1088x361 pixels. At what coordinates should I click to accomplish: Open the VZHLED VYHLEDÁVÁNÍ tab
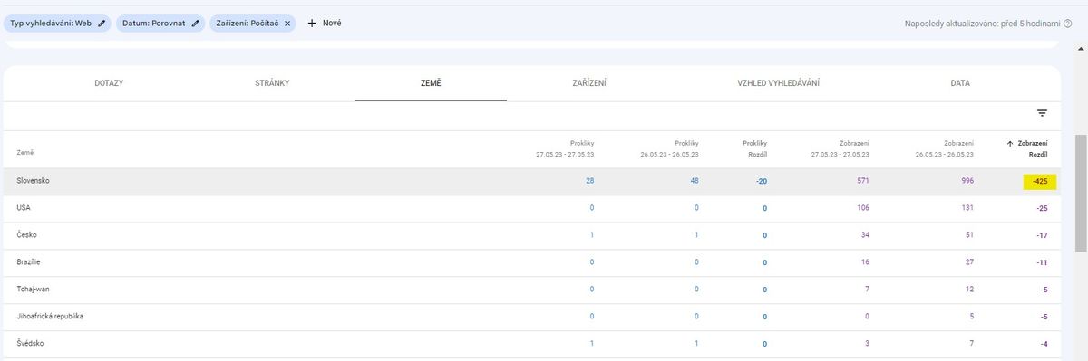click(779, 83)
